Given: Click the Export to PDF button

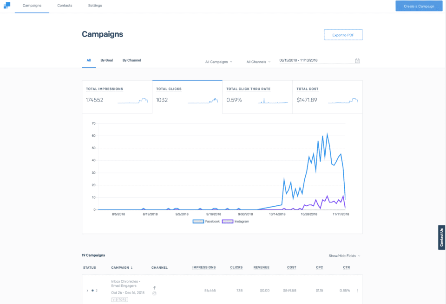Looking at the screenshot, I should point(343,35).
